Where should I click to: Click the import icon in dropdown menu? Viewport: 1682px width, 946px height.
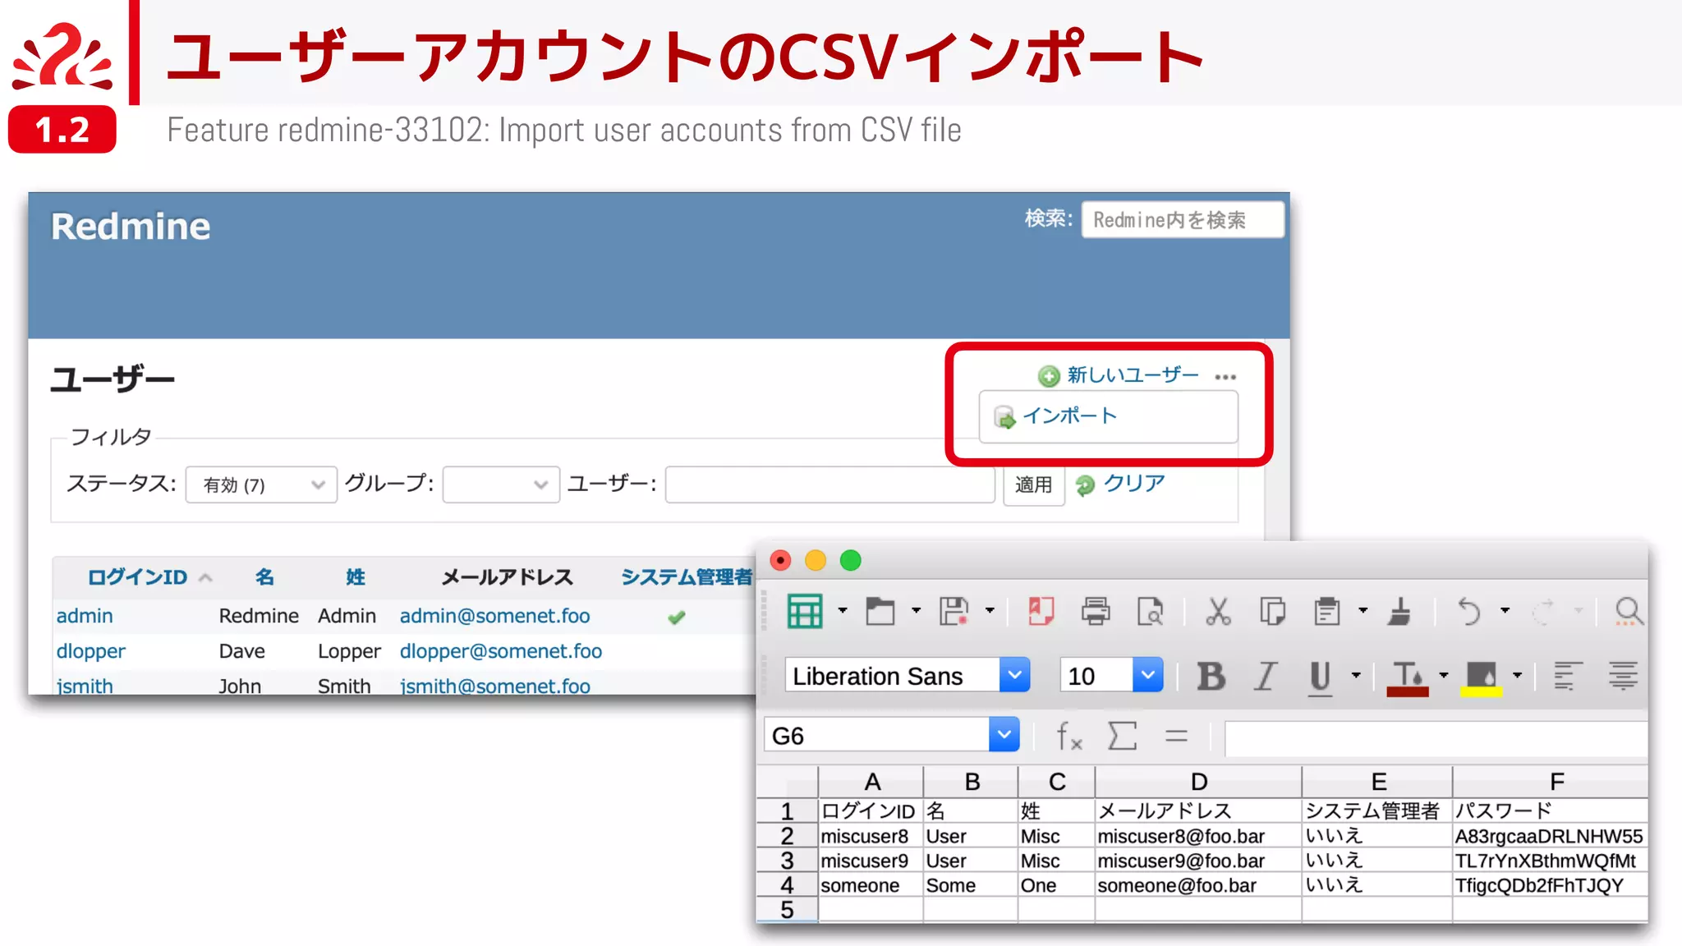coord(1004,417)
